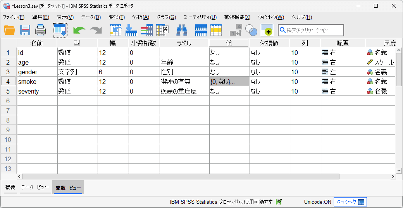Click the green checkmark processor status icon
The height and width of the screenshot is (208, 403).
279,202
